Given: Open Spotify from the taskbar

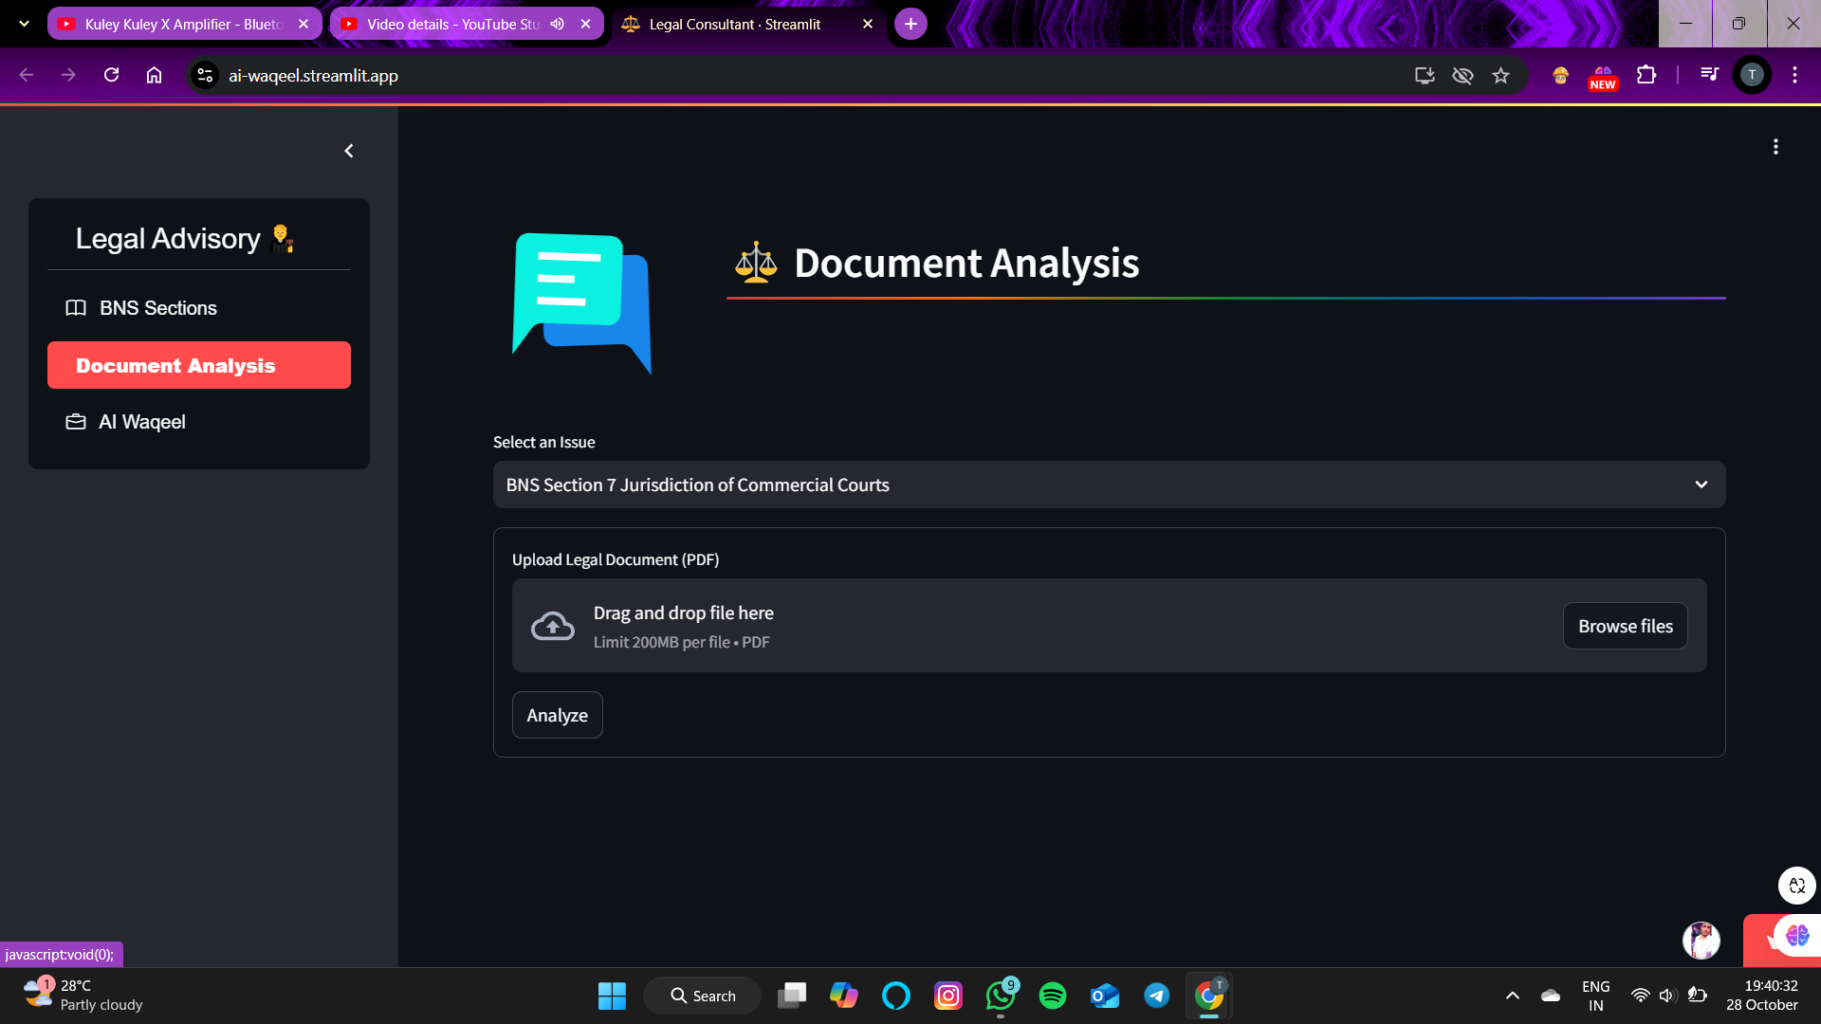Looking at the screenshot, I should click(x=1052, y=996).
